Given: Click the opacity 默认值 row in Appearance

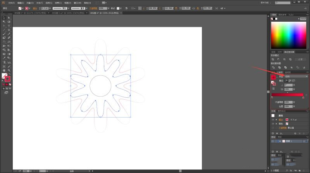Looking at the screenshot, I should click(289, 128).
